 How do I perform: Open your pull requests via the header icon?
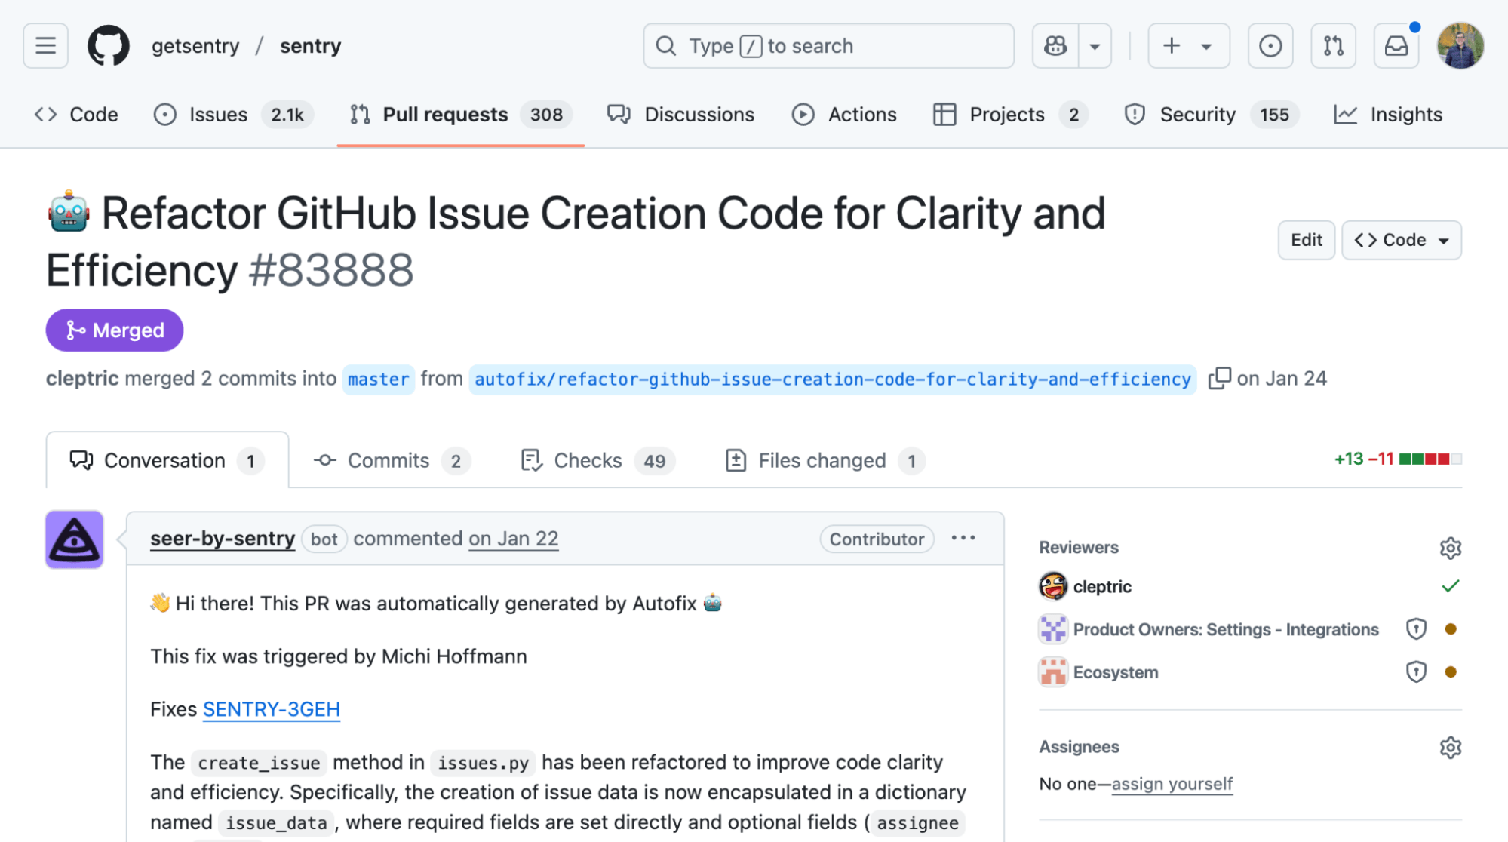point(1333,45)
